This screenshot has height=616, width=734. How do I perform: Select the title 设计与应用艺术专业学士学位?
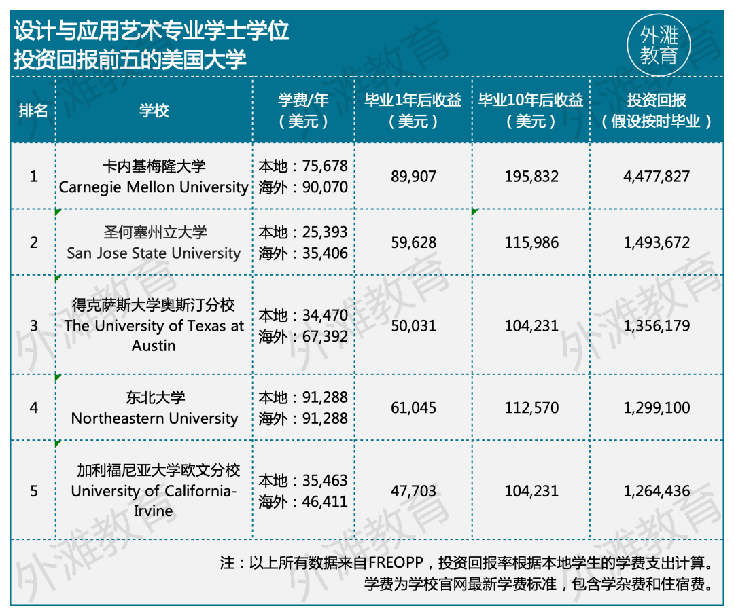coord(151,31)
